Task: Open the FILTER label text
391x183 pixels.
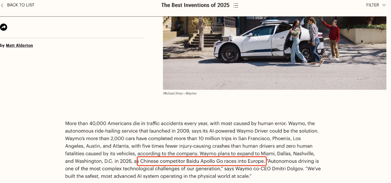Action: 372,5
